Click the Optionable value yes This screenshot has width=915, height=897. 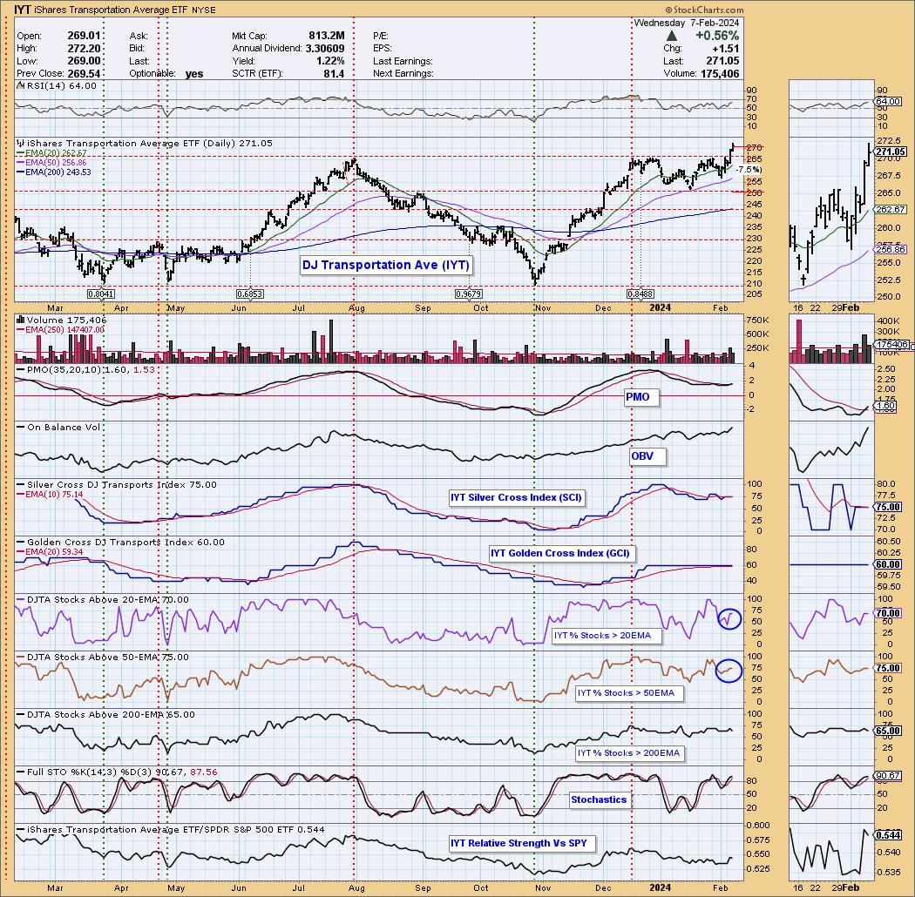click(194, 74)
